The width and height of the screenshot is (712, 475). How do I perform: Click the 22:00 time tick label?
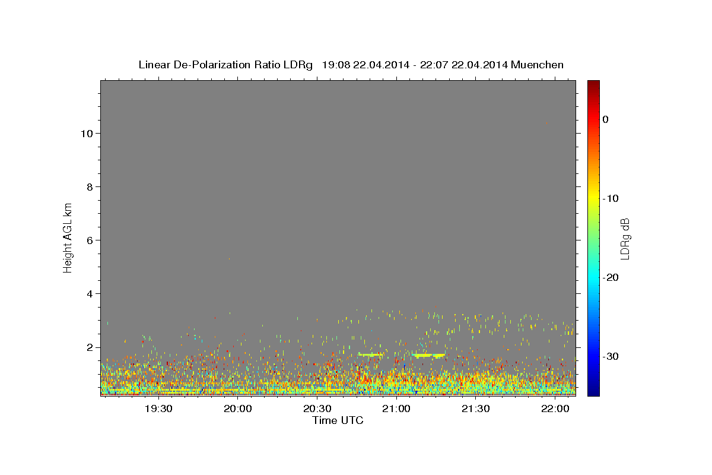[555, 408]
